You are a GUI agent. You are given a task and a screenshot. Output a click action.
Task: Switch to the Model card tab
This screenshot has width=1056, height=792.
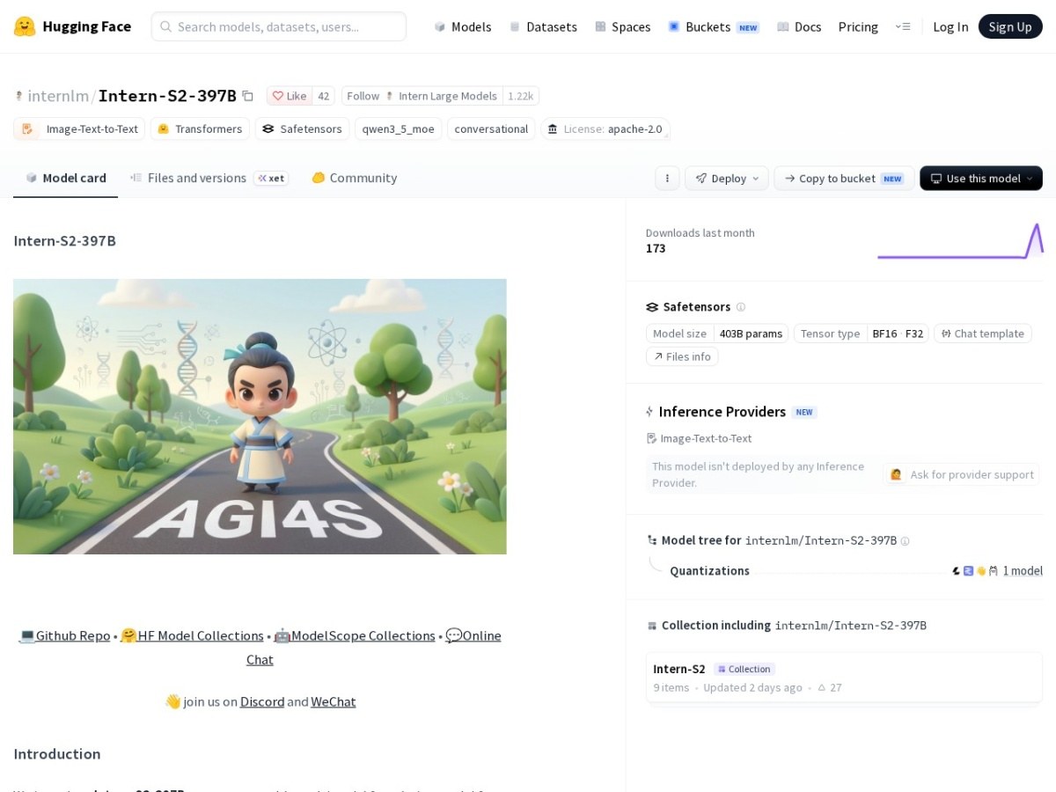pos(66,178)
